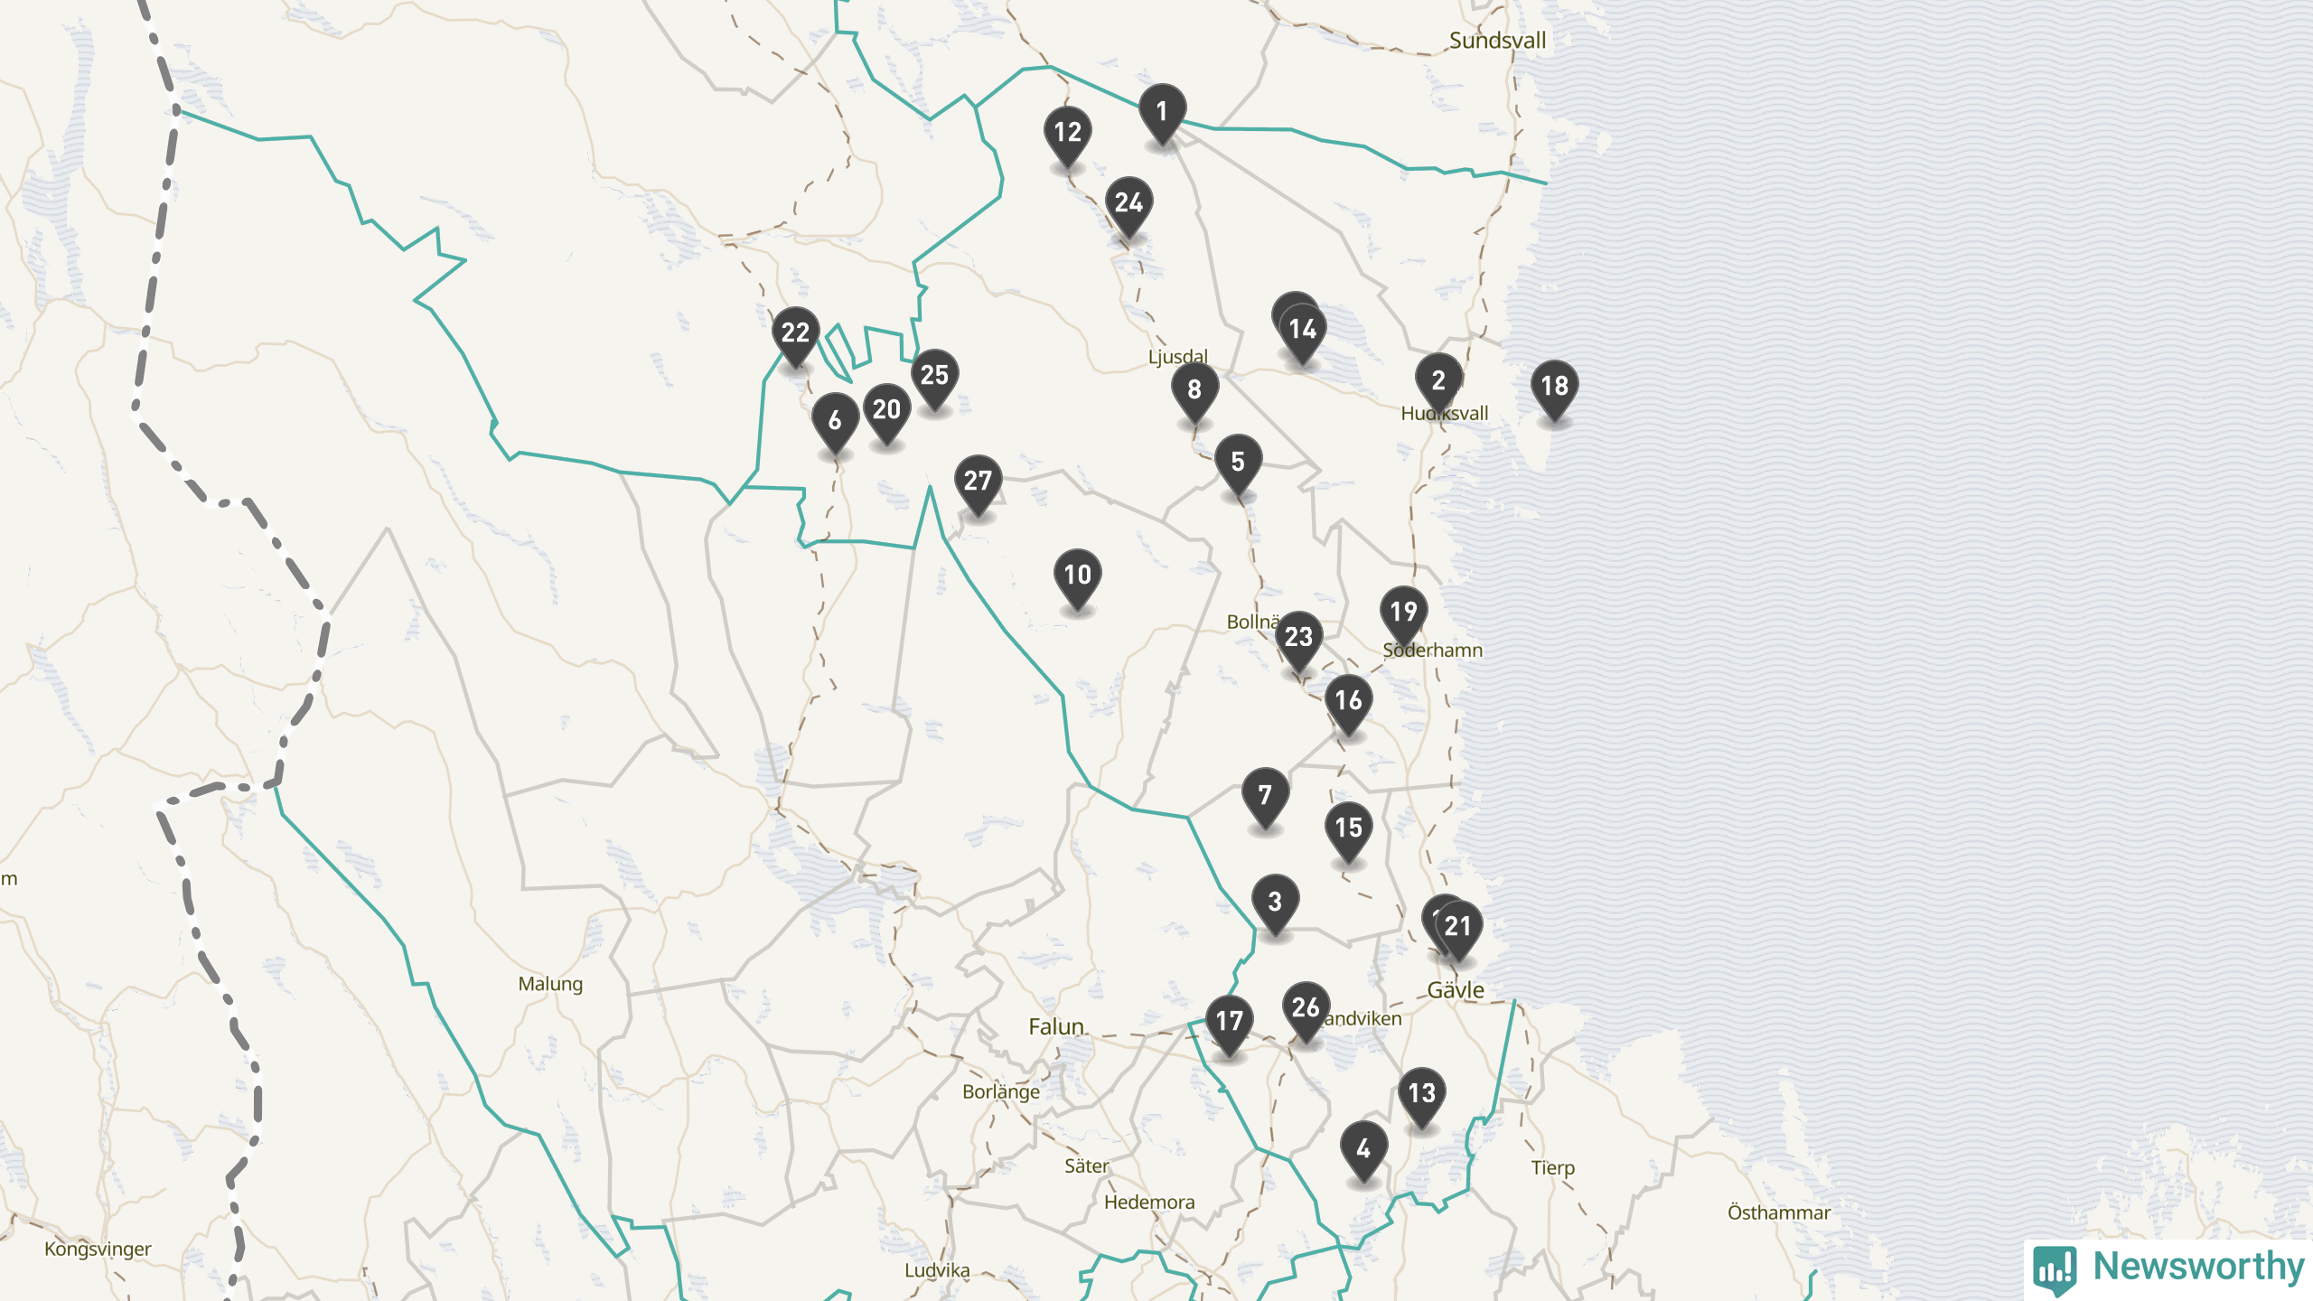Select map pin numbered 12

coord(1067,134)
